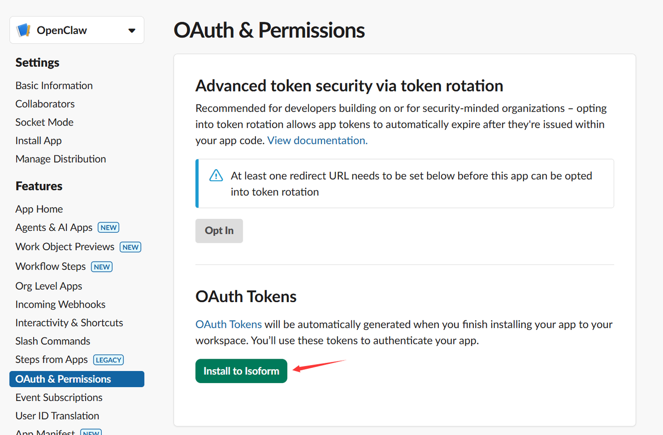This screenshot has height=435, width=663.
Task: Click the green Install to Isoform button
Action: 241,371
